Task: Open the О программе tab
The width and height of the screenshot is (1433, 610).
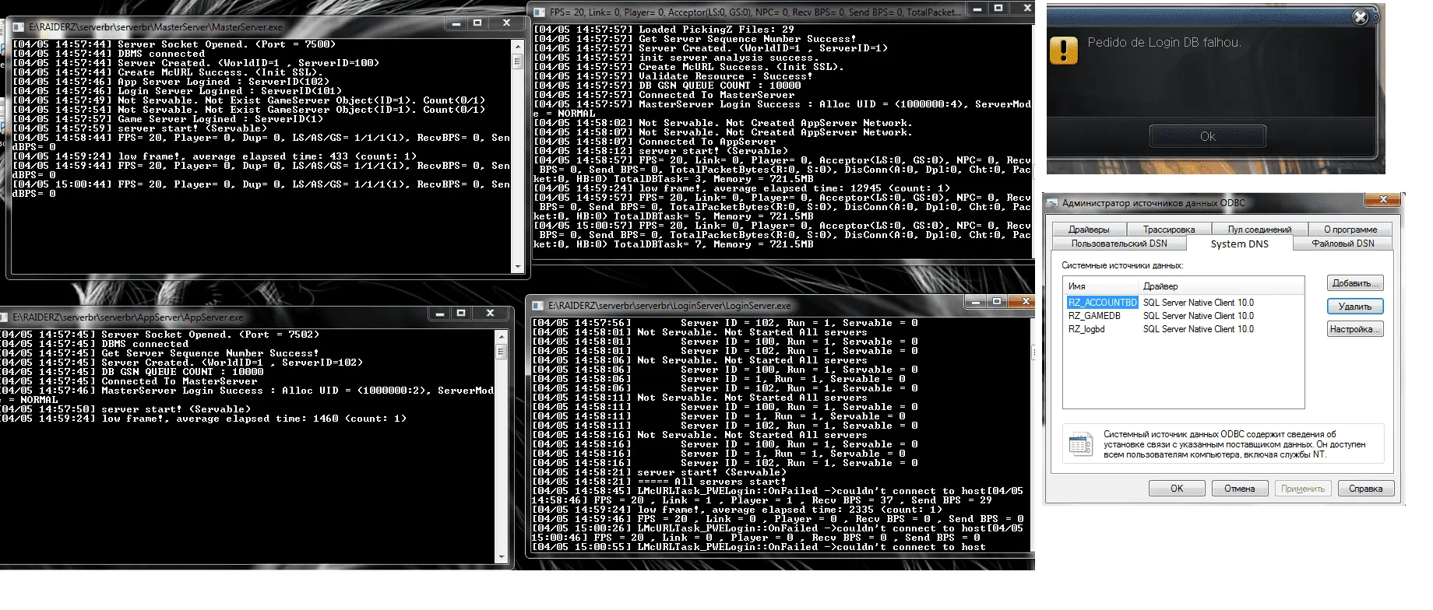Action: (x=1350, y=230)
